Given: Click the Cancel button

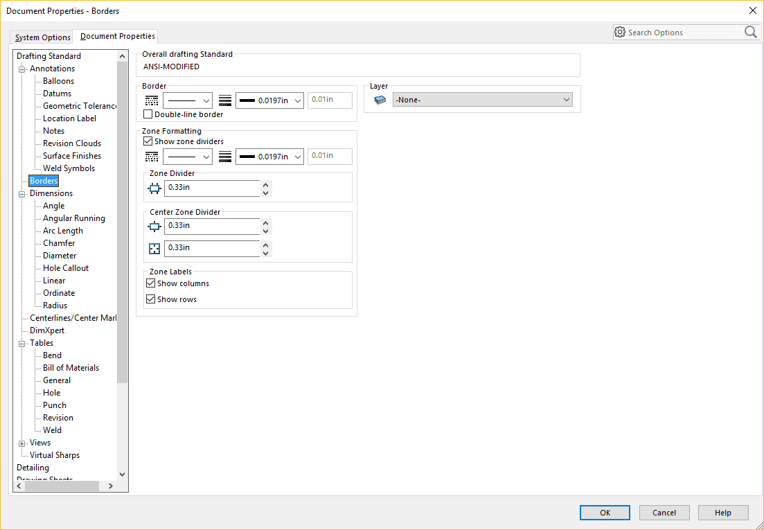Looking at the screenshot, I should pyautogui.click(x=664, y=513).
